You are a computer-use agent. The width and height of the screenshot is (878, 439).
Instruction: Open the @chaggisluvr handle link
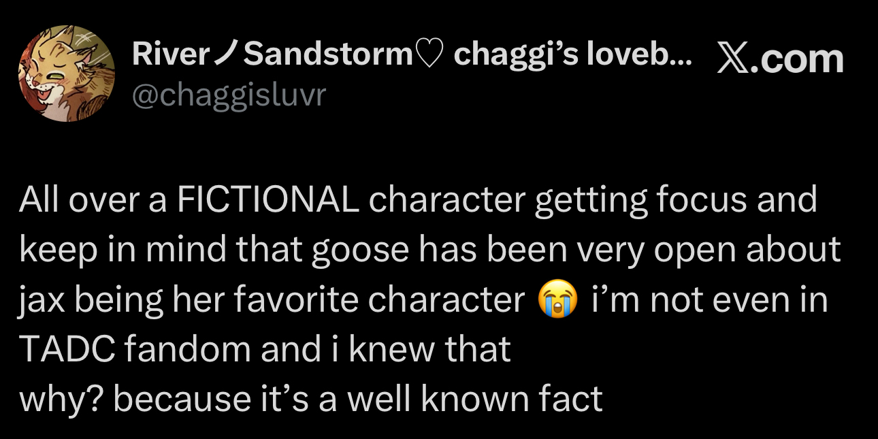coord(229,95)
